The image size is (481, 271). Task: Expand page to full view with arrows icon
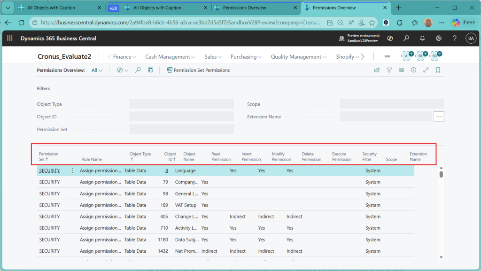[426, 70]
